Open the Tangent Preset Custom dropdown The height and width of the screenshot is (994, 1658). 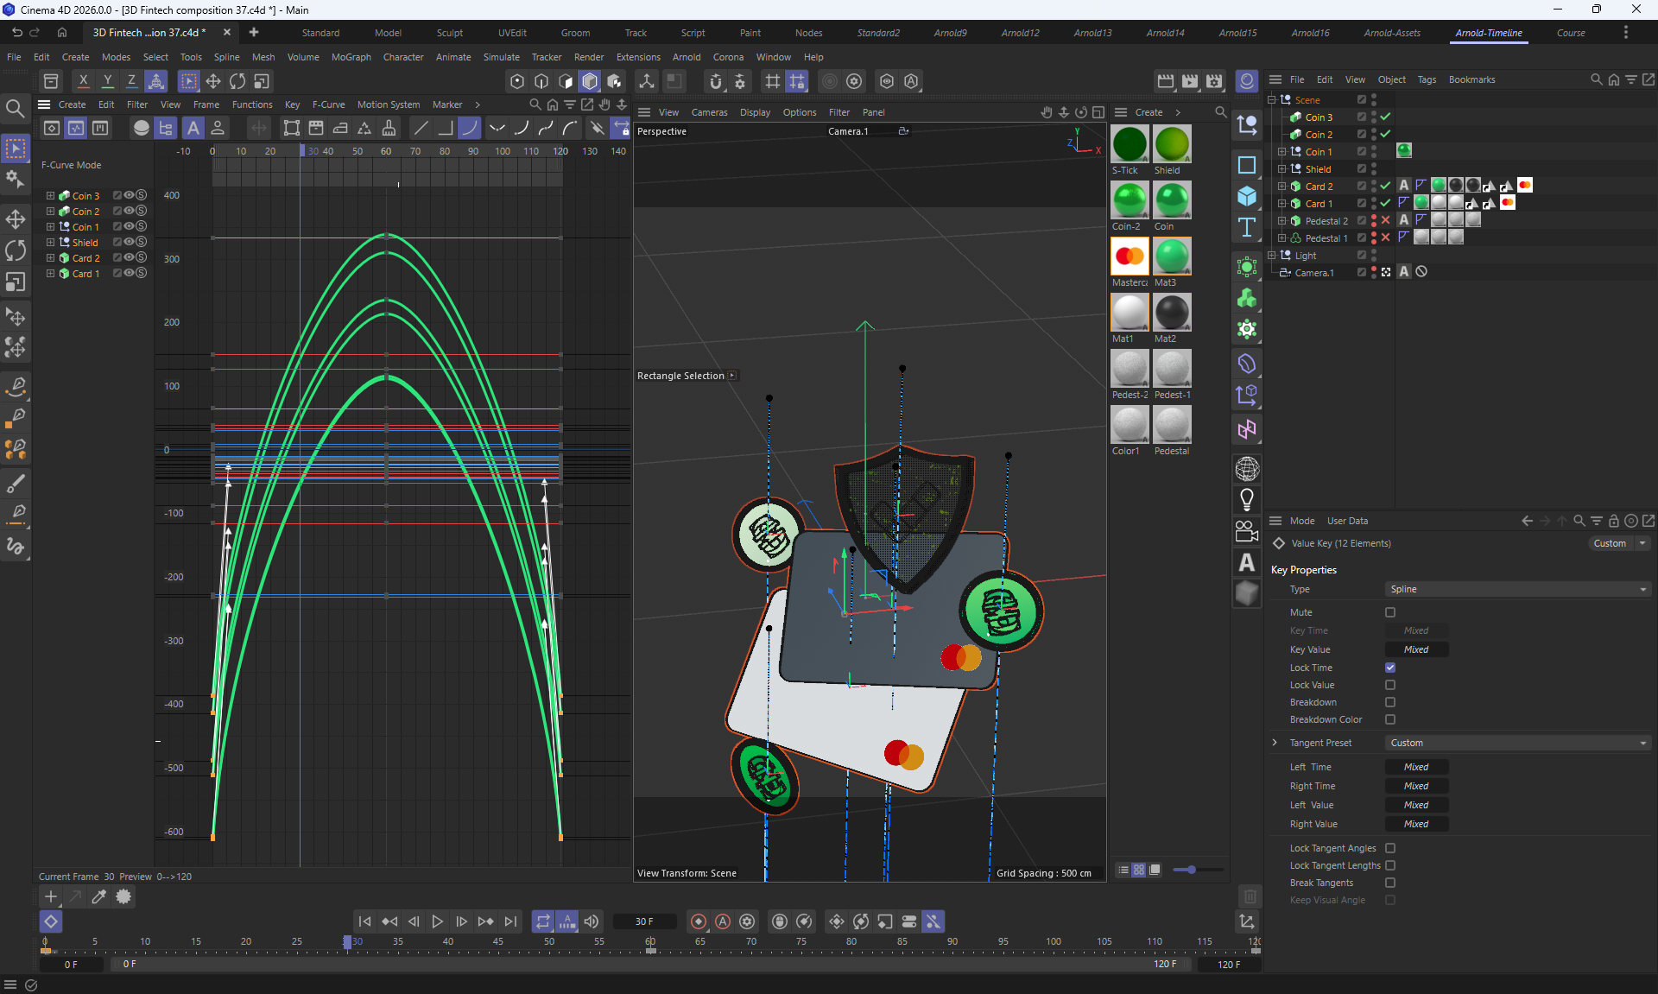point(1517,743)
